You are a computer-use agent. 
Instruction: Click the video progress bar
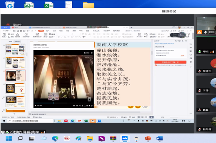click(x=63, y=103)
